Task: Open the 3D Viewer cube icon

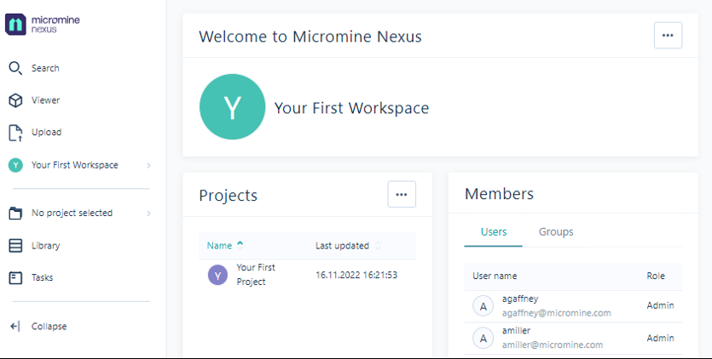Action: (x=15, y=100)
